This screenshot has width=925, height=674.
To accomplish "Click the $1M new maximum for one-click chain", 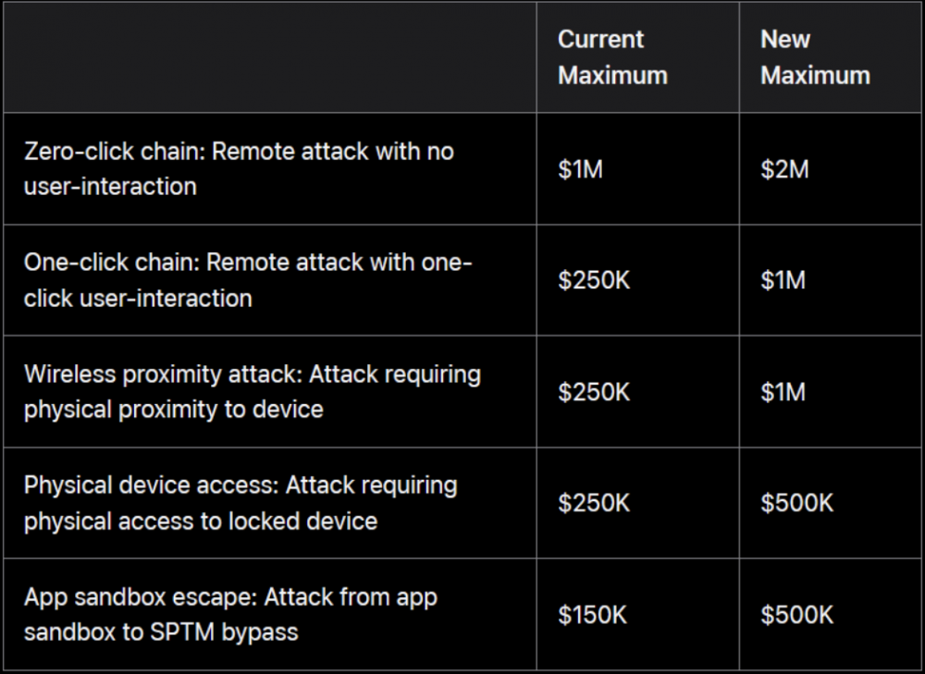I will pos(783,280).
